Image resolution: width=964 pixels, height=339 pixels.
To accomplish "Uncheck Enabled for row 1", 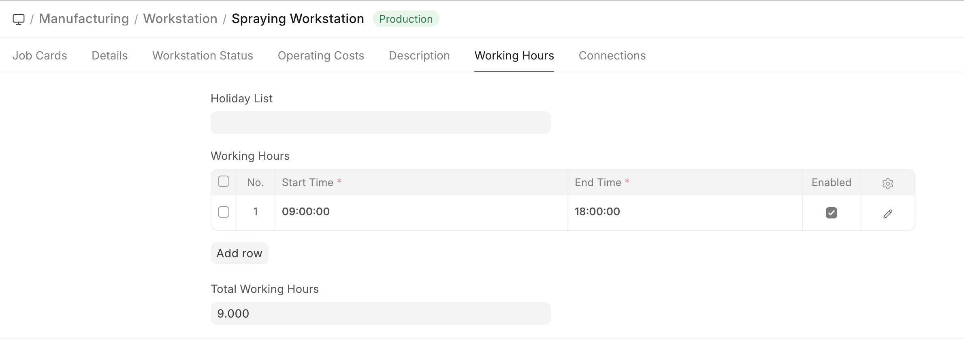I will coord(831,213).
